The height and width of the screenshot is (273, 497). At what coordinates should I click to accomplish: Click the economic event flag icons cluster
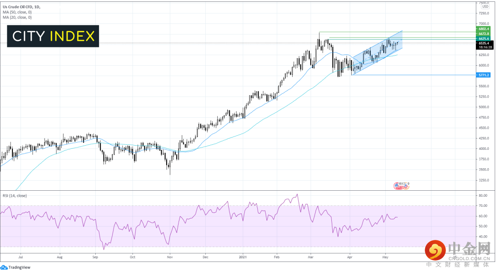(401, 186)
